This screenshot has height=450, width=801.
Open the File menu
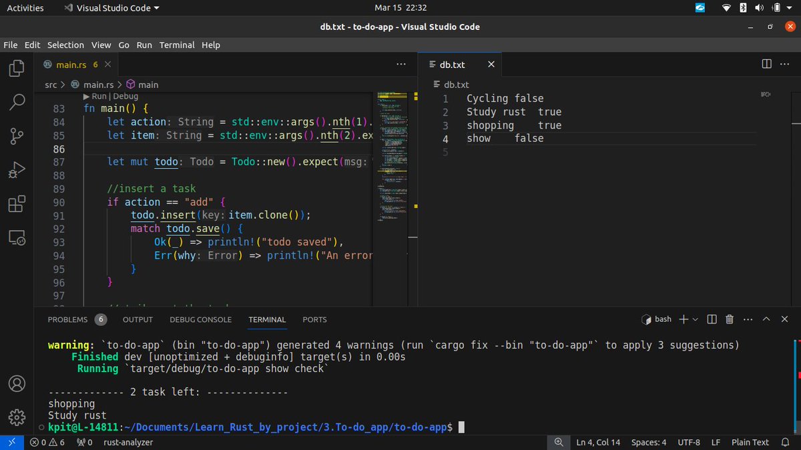tap(11, 45)
